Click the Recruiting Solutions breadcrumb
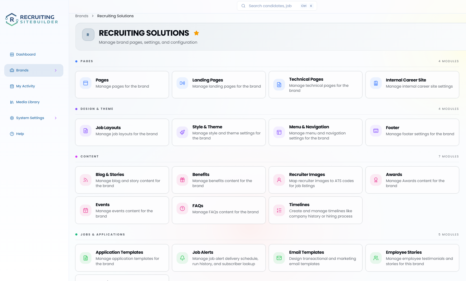The image size is (466, 281). [x=115, y=16]
